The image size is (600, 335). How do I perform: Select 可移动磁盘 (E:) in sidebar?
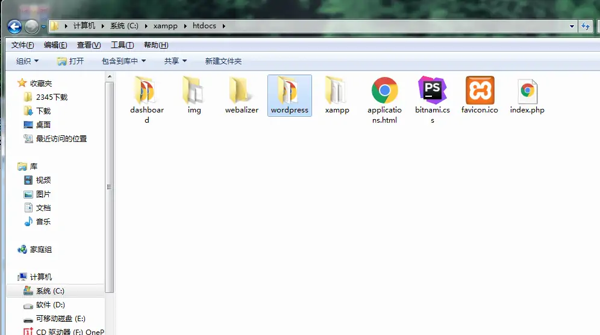tap(54, 319)
